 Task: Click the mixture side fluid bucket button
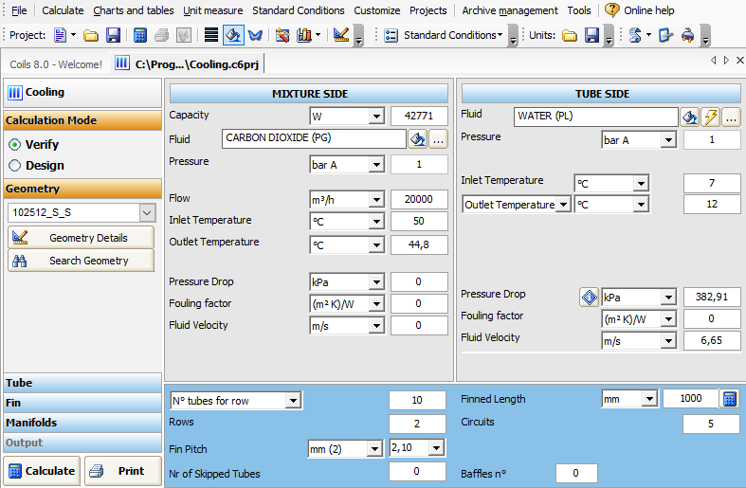click(417, 139)
